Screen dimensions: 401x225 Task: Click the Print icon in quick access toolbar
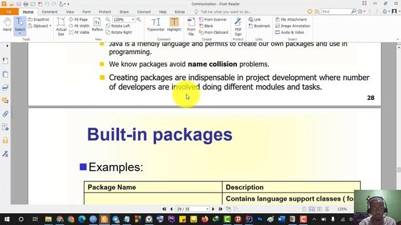pyautogui.click(x=26, y=4)
